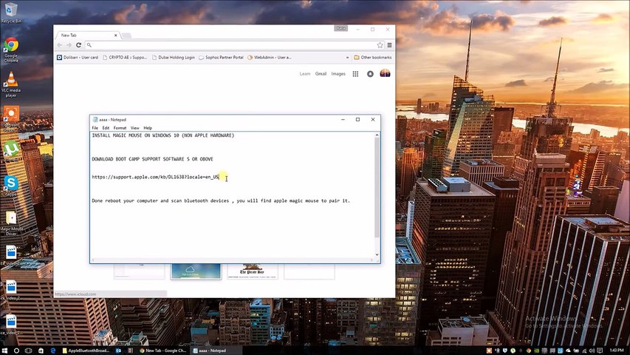Viewport: 630px width, 355px height.
Task: Open the Notepad File menu
Action: pos(95,128)
